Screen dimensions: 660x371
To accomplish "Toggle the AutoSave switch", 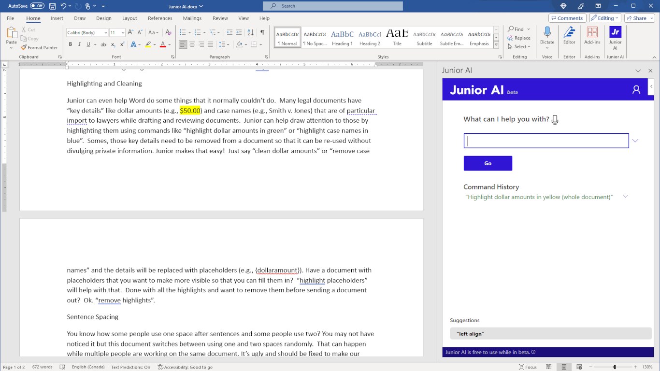I will (37, 6).
